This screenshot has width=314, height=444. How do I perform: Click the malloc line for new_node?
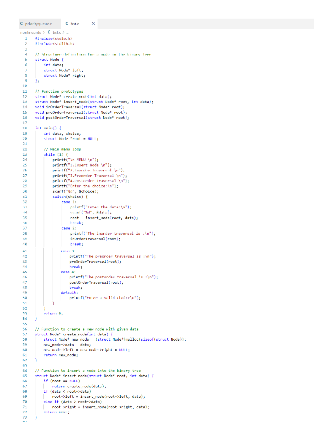point(115,340)
